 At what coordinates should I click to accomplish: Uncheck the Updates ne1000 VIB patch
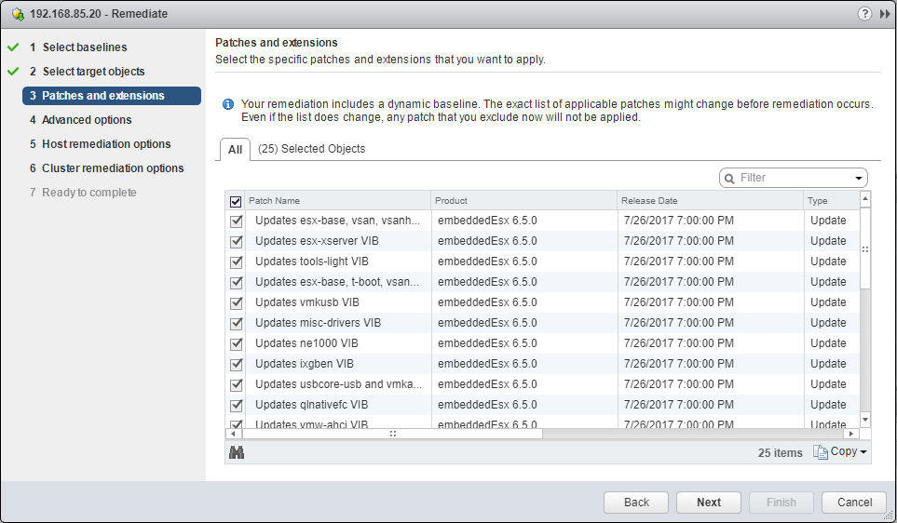pos(237,343)
